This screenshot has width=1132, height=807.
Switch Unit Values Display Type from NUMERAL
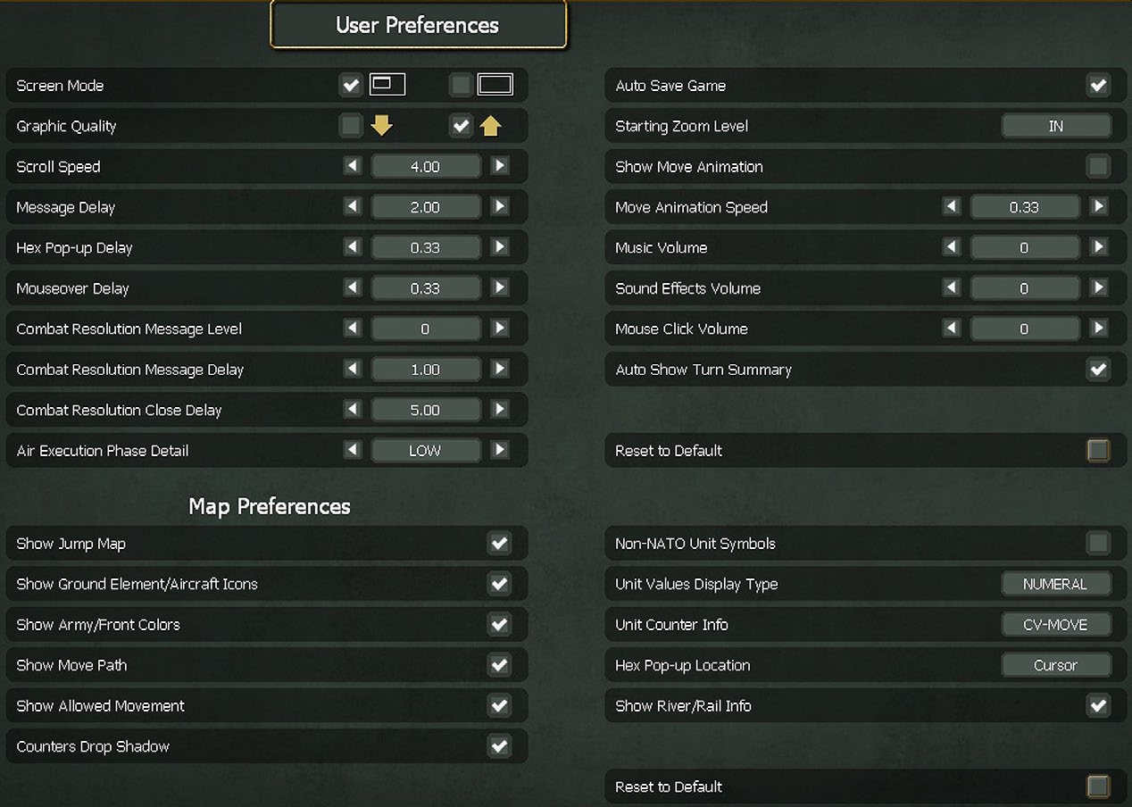(x=1056, y=584)
